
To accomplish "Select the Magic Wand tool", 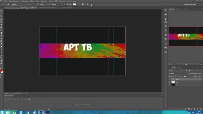I will point(1,19).
